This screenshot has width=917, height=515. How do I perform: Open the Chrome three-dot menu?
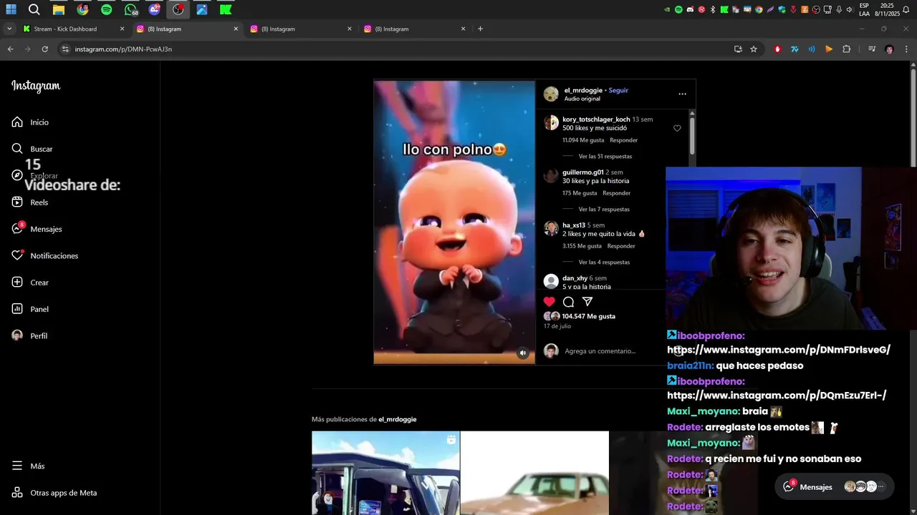pos(906,49)
